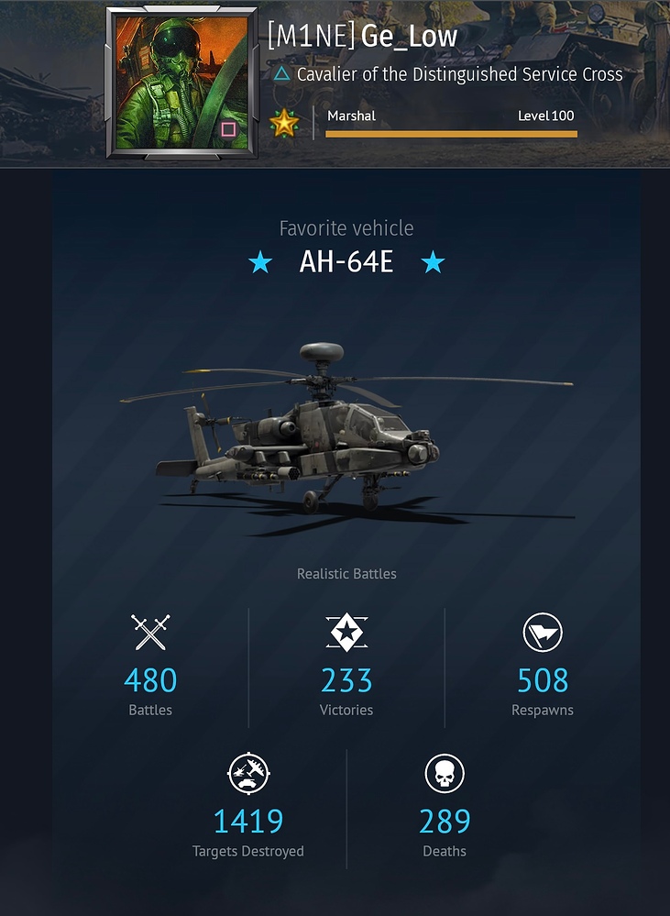
Task: Click the crossed swords Battles icon
Action: (150, 632)
